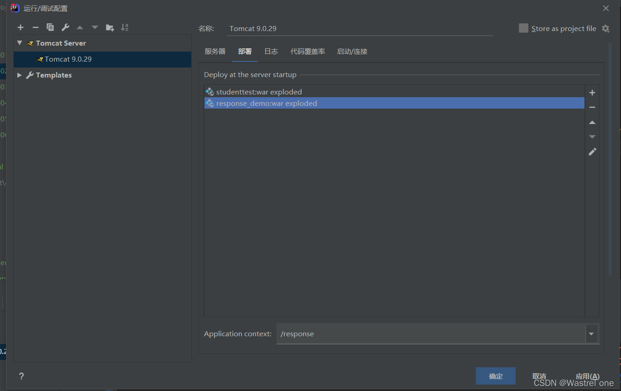The height and width of the screenshot is (391, 621).
Task: Add new configuration with plus icon
Action: click(x=21, y=27)
